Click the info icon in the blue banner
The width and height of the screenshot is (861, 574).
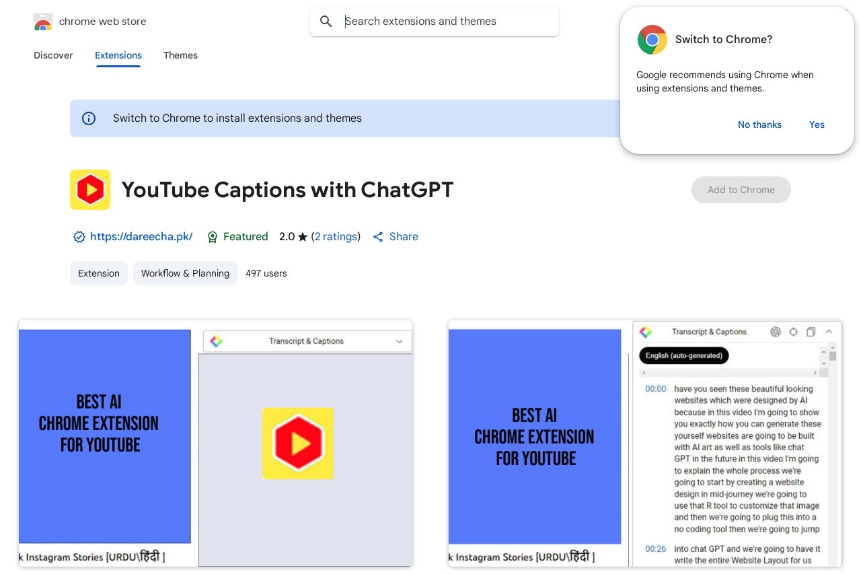tap(89, 118)
